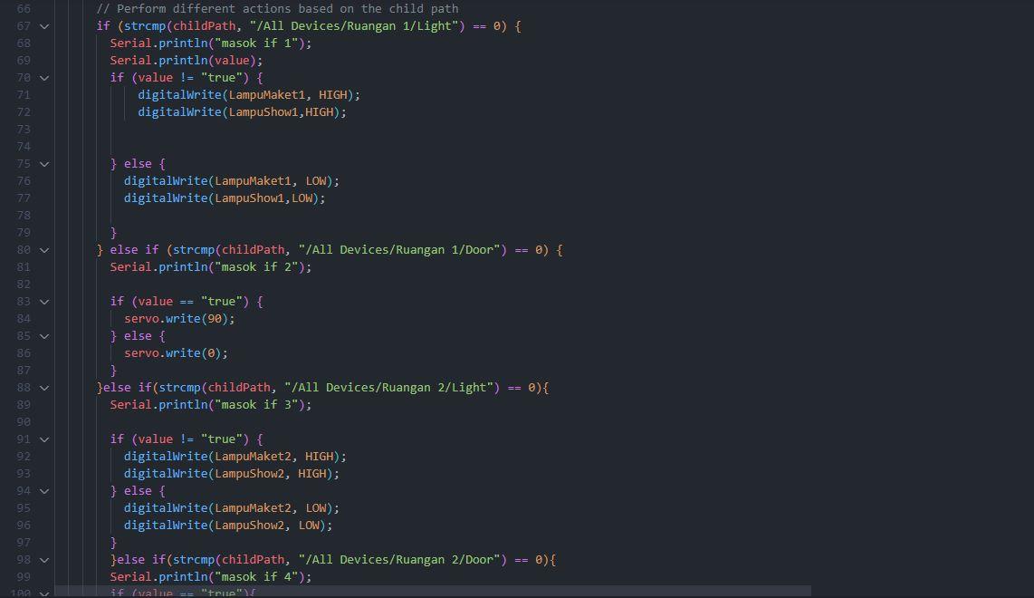Fold the Ruangan 2/Light else-if on line 88
This screenshot has width=1034, height=598.
43,387
